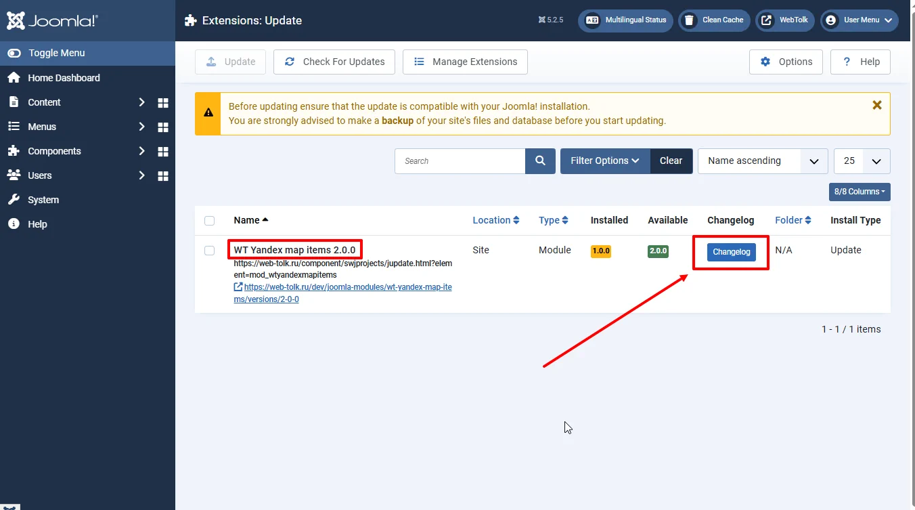Click the Module type cell
This screenshot has width=915, height=510.
click(x=555, y=250)
